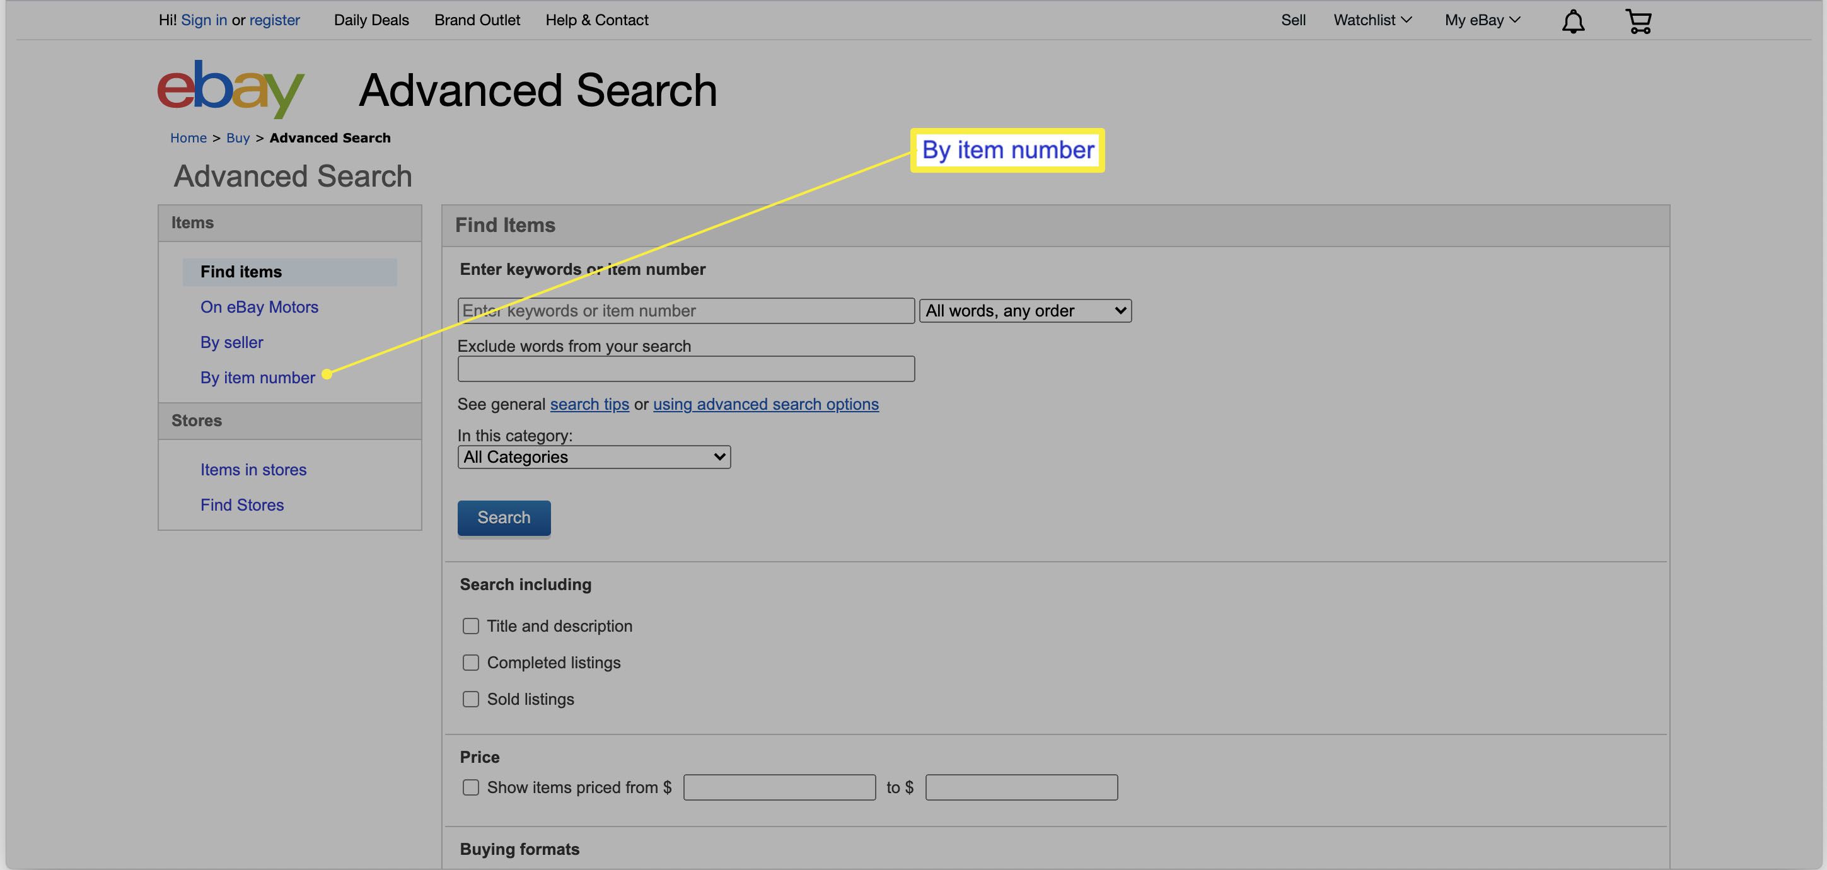Open Daily Deals
This screenshot has height=870, width=1827.
(371, 20)
